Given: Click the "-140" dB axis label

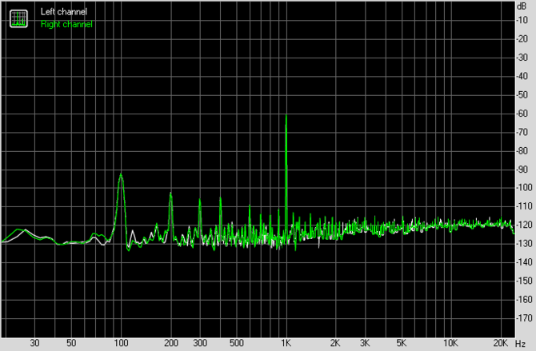Looking at the screenshot, I should 525,262.
